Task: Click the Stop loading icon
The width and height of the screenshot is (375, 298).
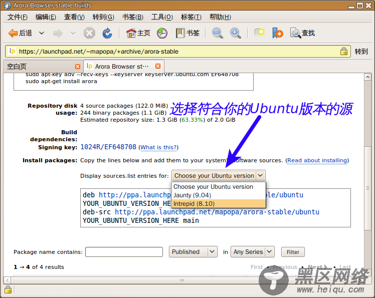Action: coord(89,33)
